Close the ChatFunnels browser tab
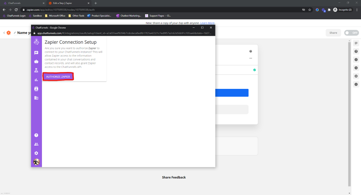The width and height of the screenshot is (361, 195). (x=43, y=3)
